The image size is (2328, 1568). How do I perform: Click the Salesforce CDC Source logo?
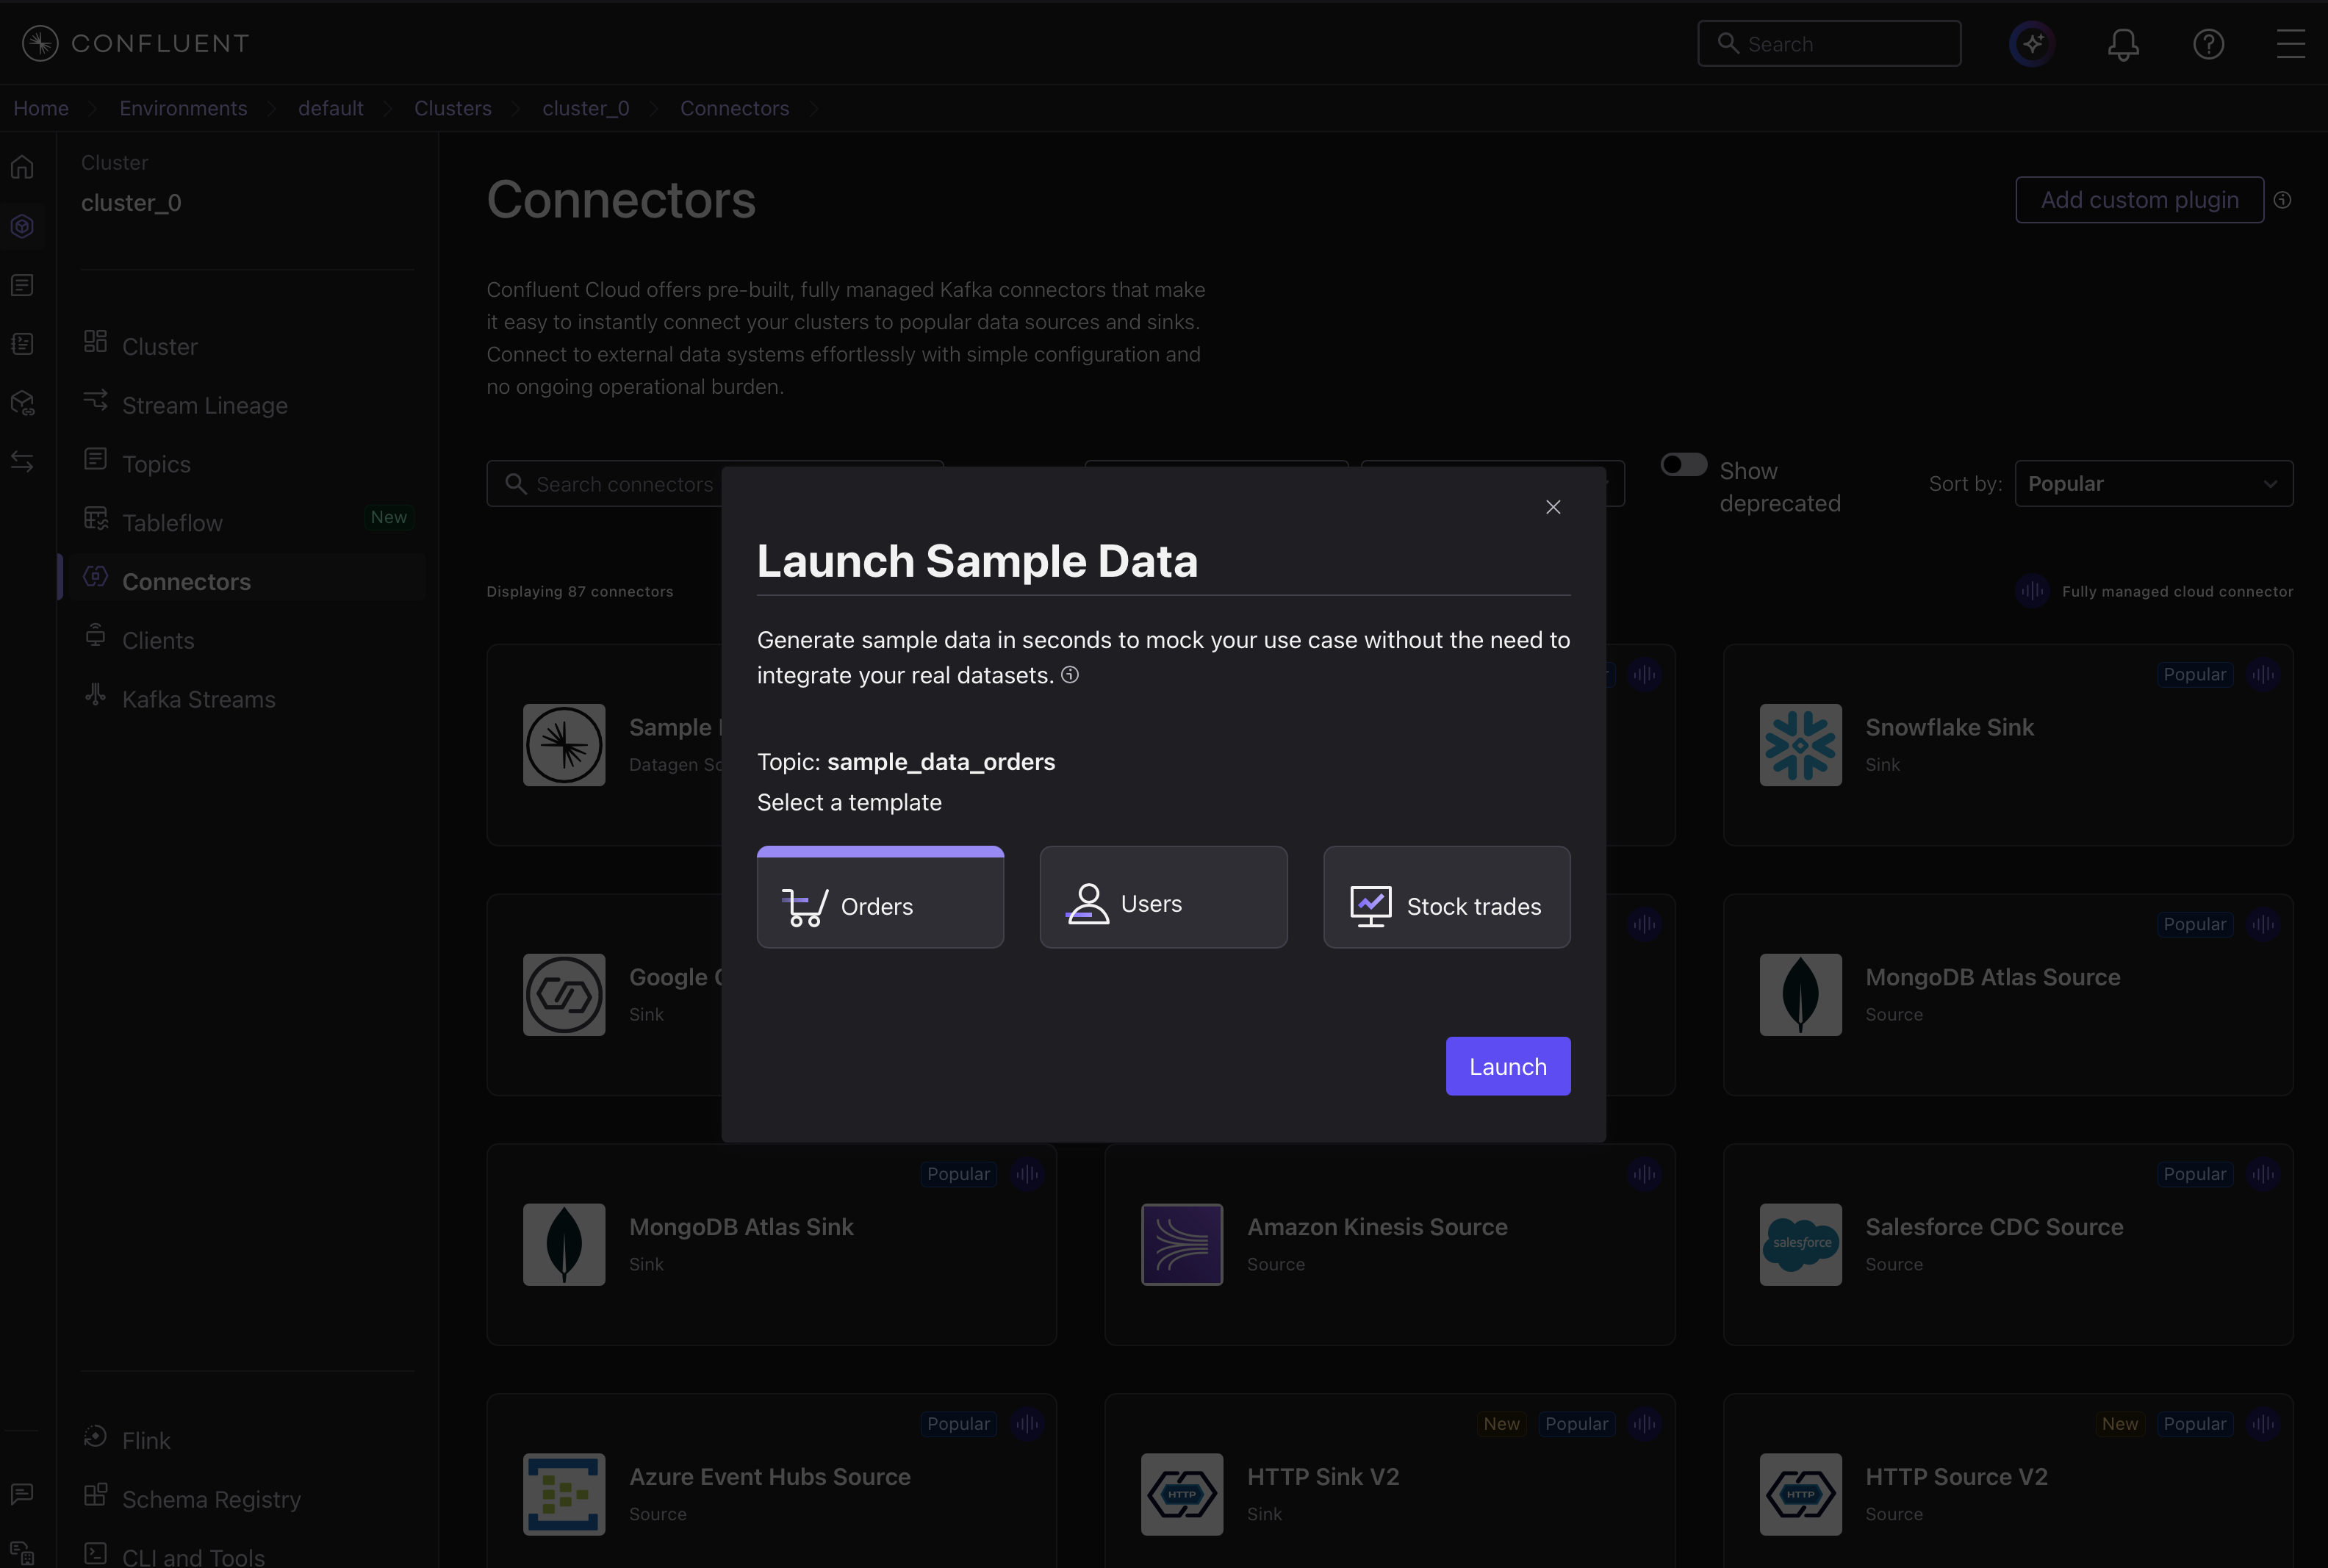tap(1800, 1245)
